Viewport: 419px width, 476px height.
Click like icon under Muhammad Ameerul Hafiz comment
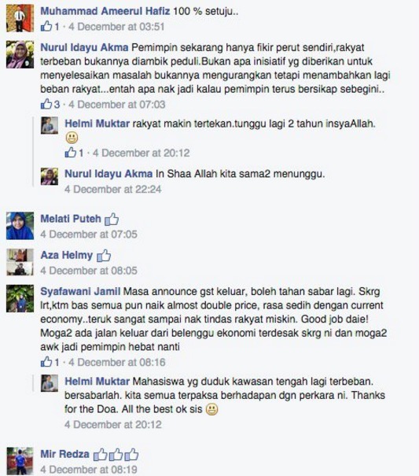pos(46,26)
